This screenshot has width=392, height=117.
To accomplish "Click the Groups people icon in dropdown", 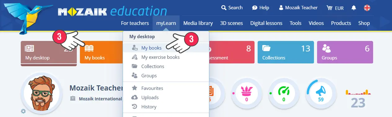I will pos(135,75).
